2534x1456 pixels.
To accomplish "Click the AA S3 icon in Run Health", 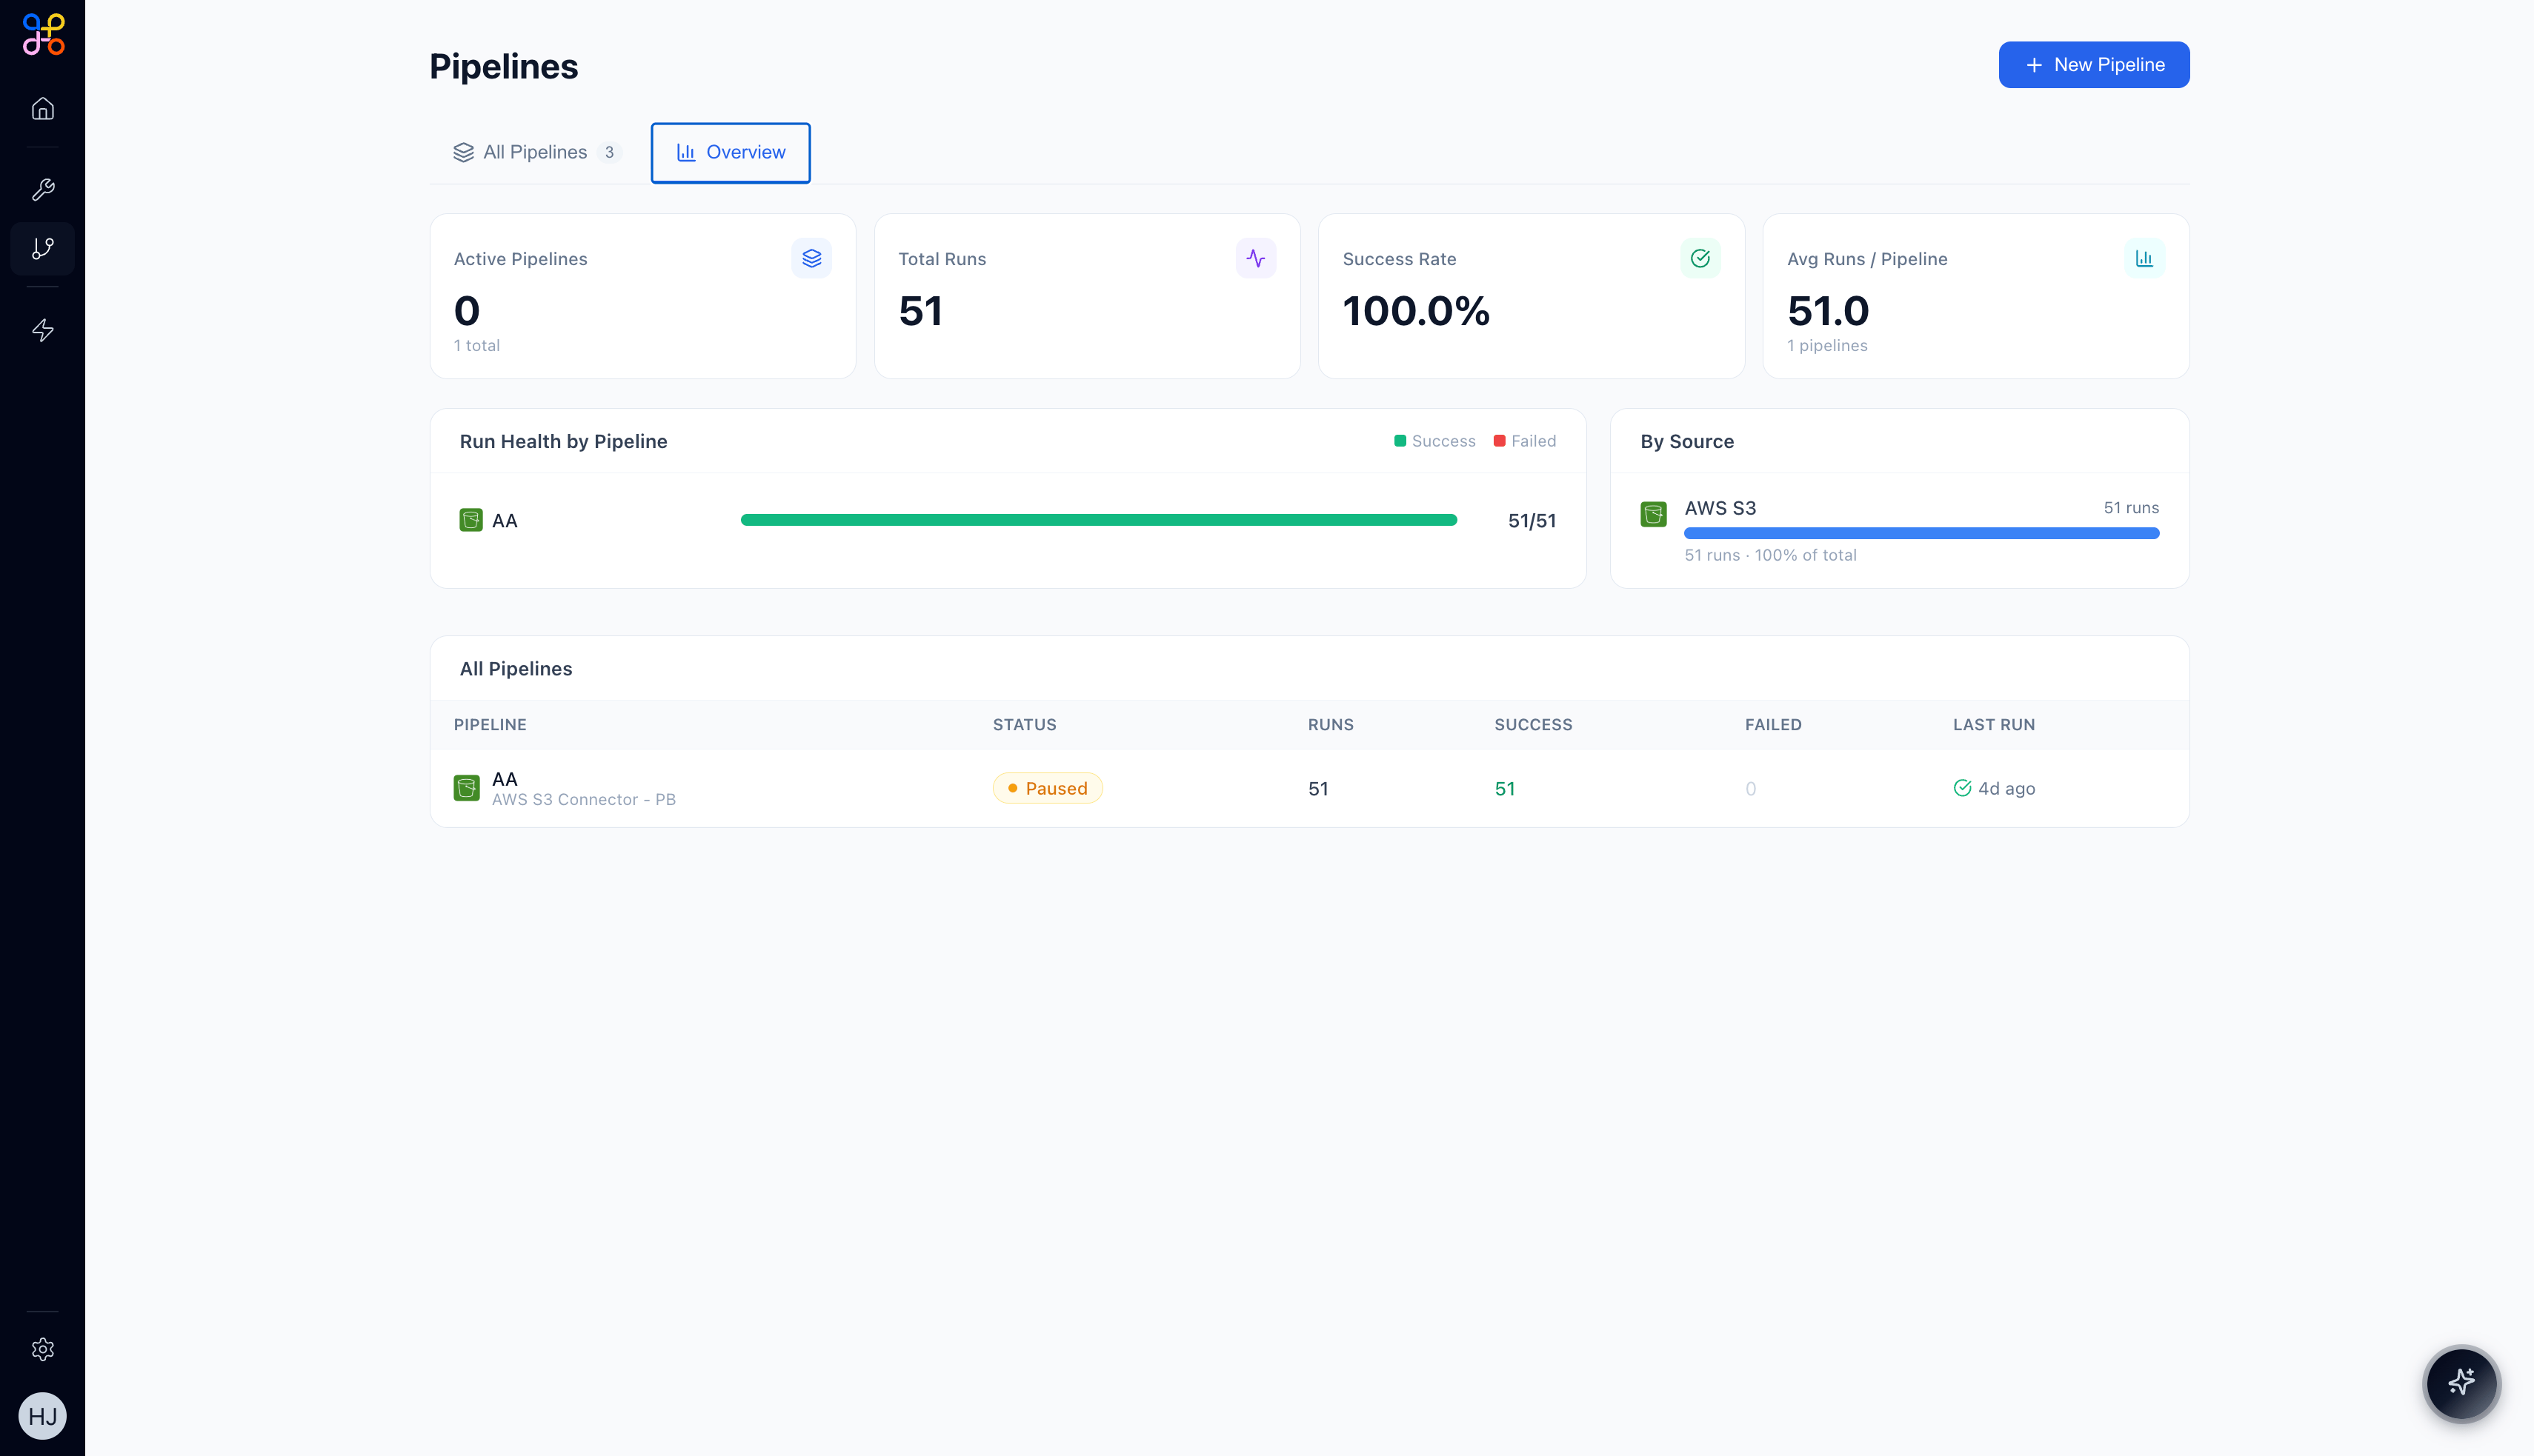I will point(471,520).
